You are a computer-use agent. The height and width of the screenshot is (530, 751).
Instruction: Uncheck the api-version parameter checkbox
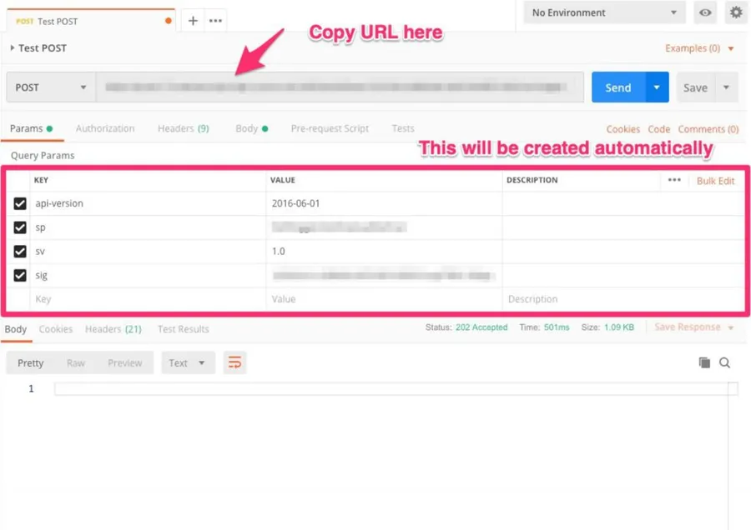point(20,203)
